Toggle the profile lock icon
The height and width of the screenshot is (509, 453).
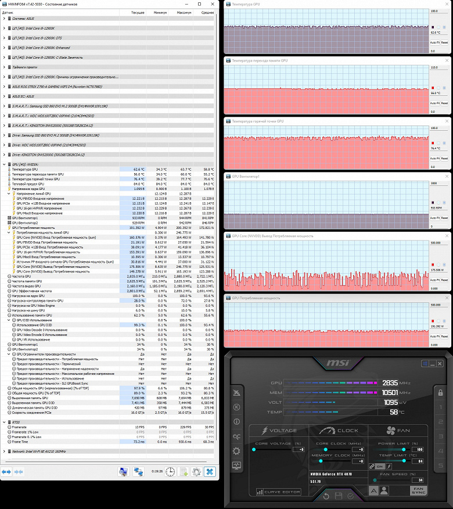point(440,392)
